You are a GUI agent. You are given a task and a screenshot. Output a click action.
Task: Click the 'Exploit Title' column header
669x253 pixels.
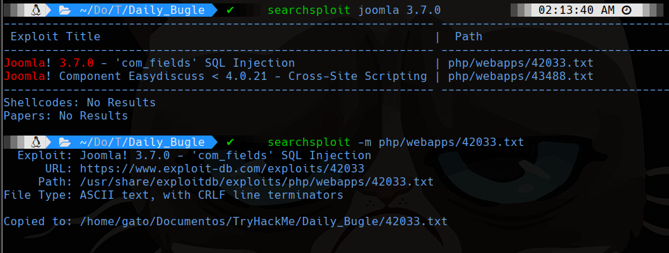click(56, 37)
